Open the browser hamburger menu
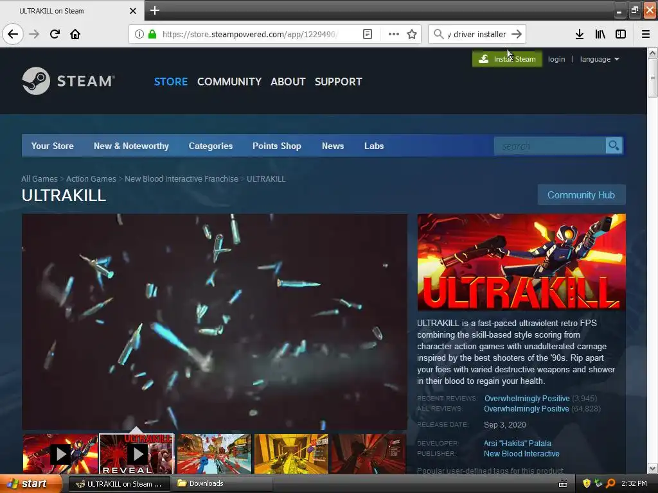The height and width of the screenshot is (493, 658). pos(646,34)
